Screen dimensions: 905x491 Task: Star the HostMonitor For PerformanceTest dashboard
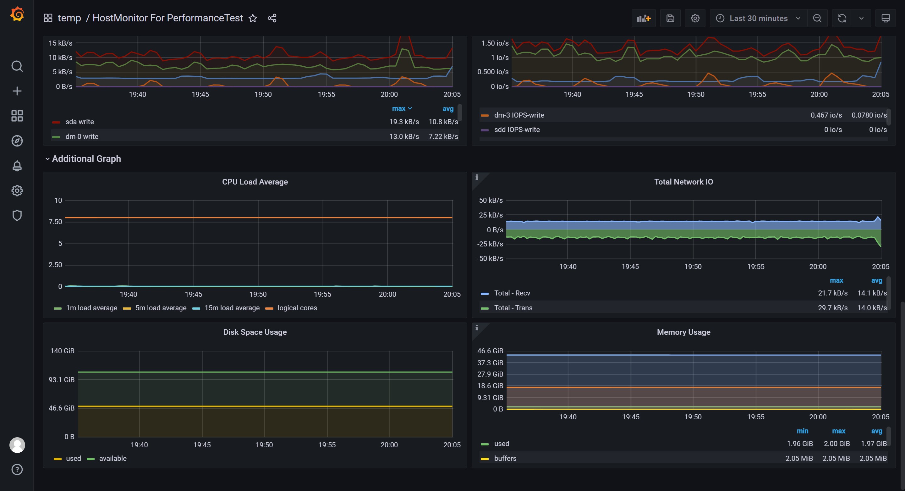click(x=253, y=18)
